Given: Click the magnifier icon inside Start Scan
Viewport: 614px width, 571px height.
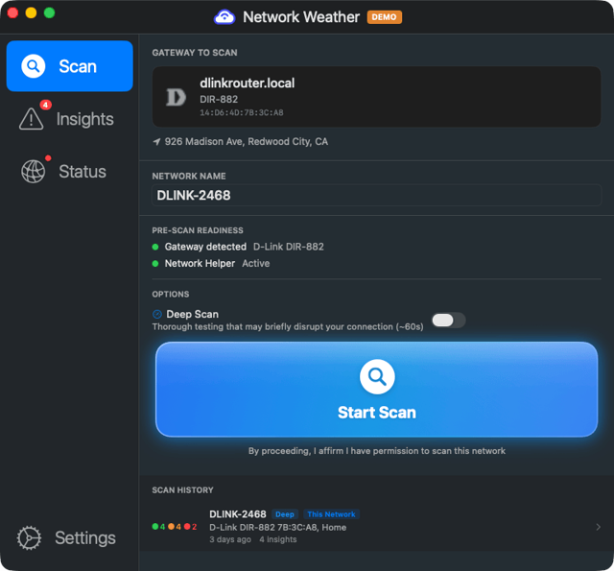Looking at the screenshot, I should click(x=377, y=377).
